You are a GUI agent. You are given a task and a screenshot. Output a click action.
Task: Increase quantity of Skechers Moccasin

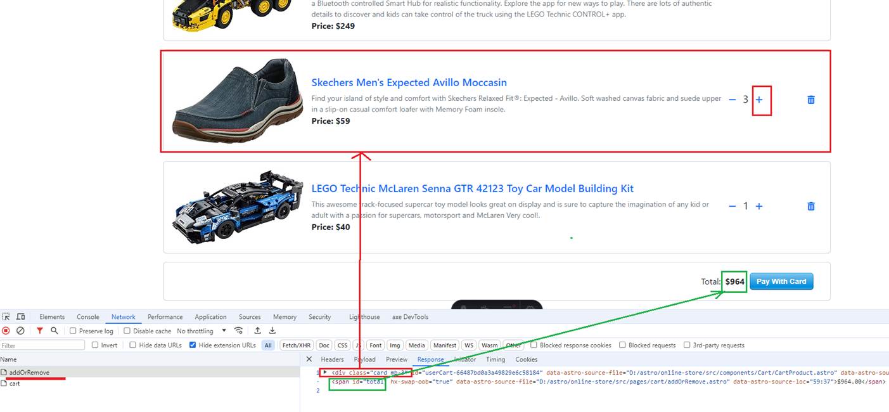(x=759, y=100)
